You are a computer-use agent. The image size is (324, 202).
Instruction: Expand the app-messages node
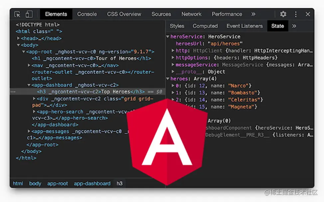(29, 131)
